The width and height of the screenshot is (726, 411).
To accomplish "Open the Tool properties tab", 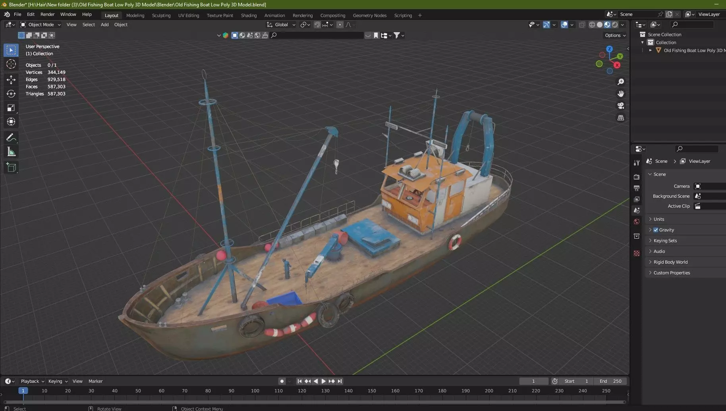I will click(637, 163).
